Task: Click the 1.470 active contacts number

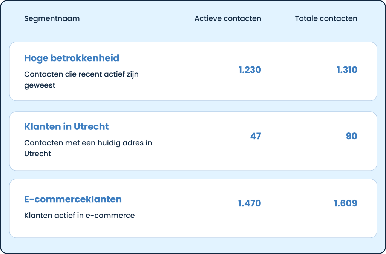Action: (x=250, y=203)
